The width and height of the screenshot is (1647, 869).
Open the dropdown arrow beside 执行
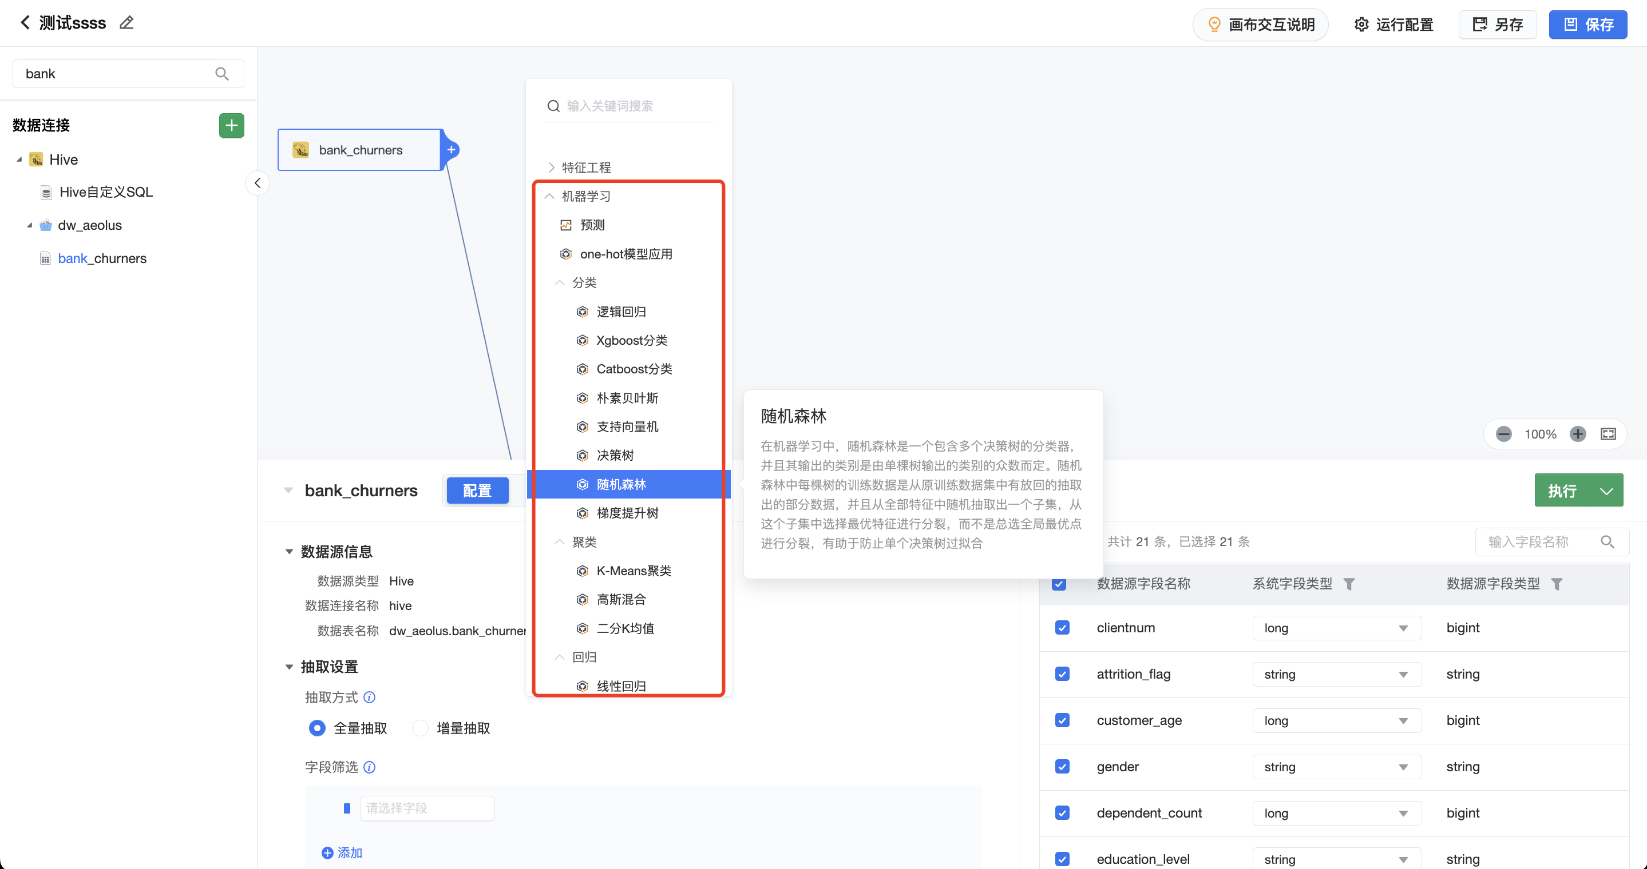click(1606, 491)
